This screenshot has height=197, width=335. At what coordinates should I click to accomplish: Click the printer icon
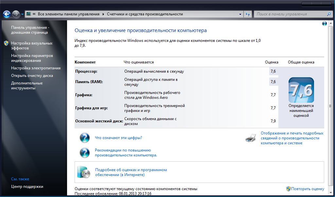pyautogui.click(x=251, y=138)
